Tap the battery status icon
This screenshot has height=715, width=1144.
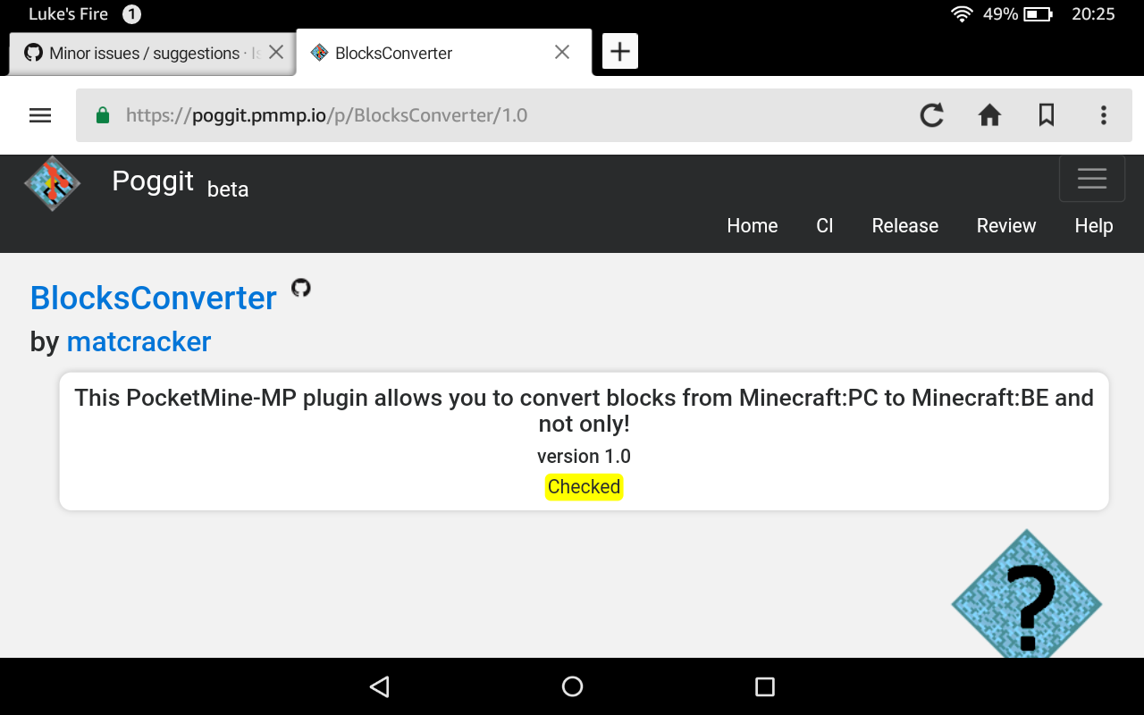point(1038,13)
